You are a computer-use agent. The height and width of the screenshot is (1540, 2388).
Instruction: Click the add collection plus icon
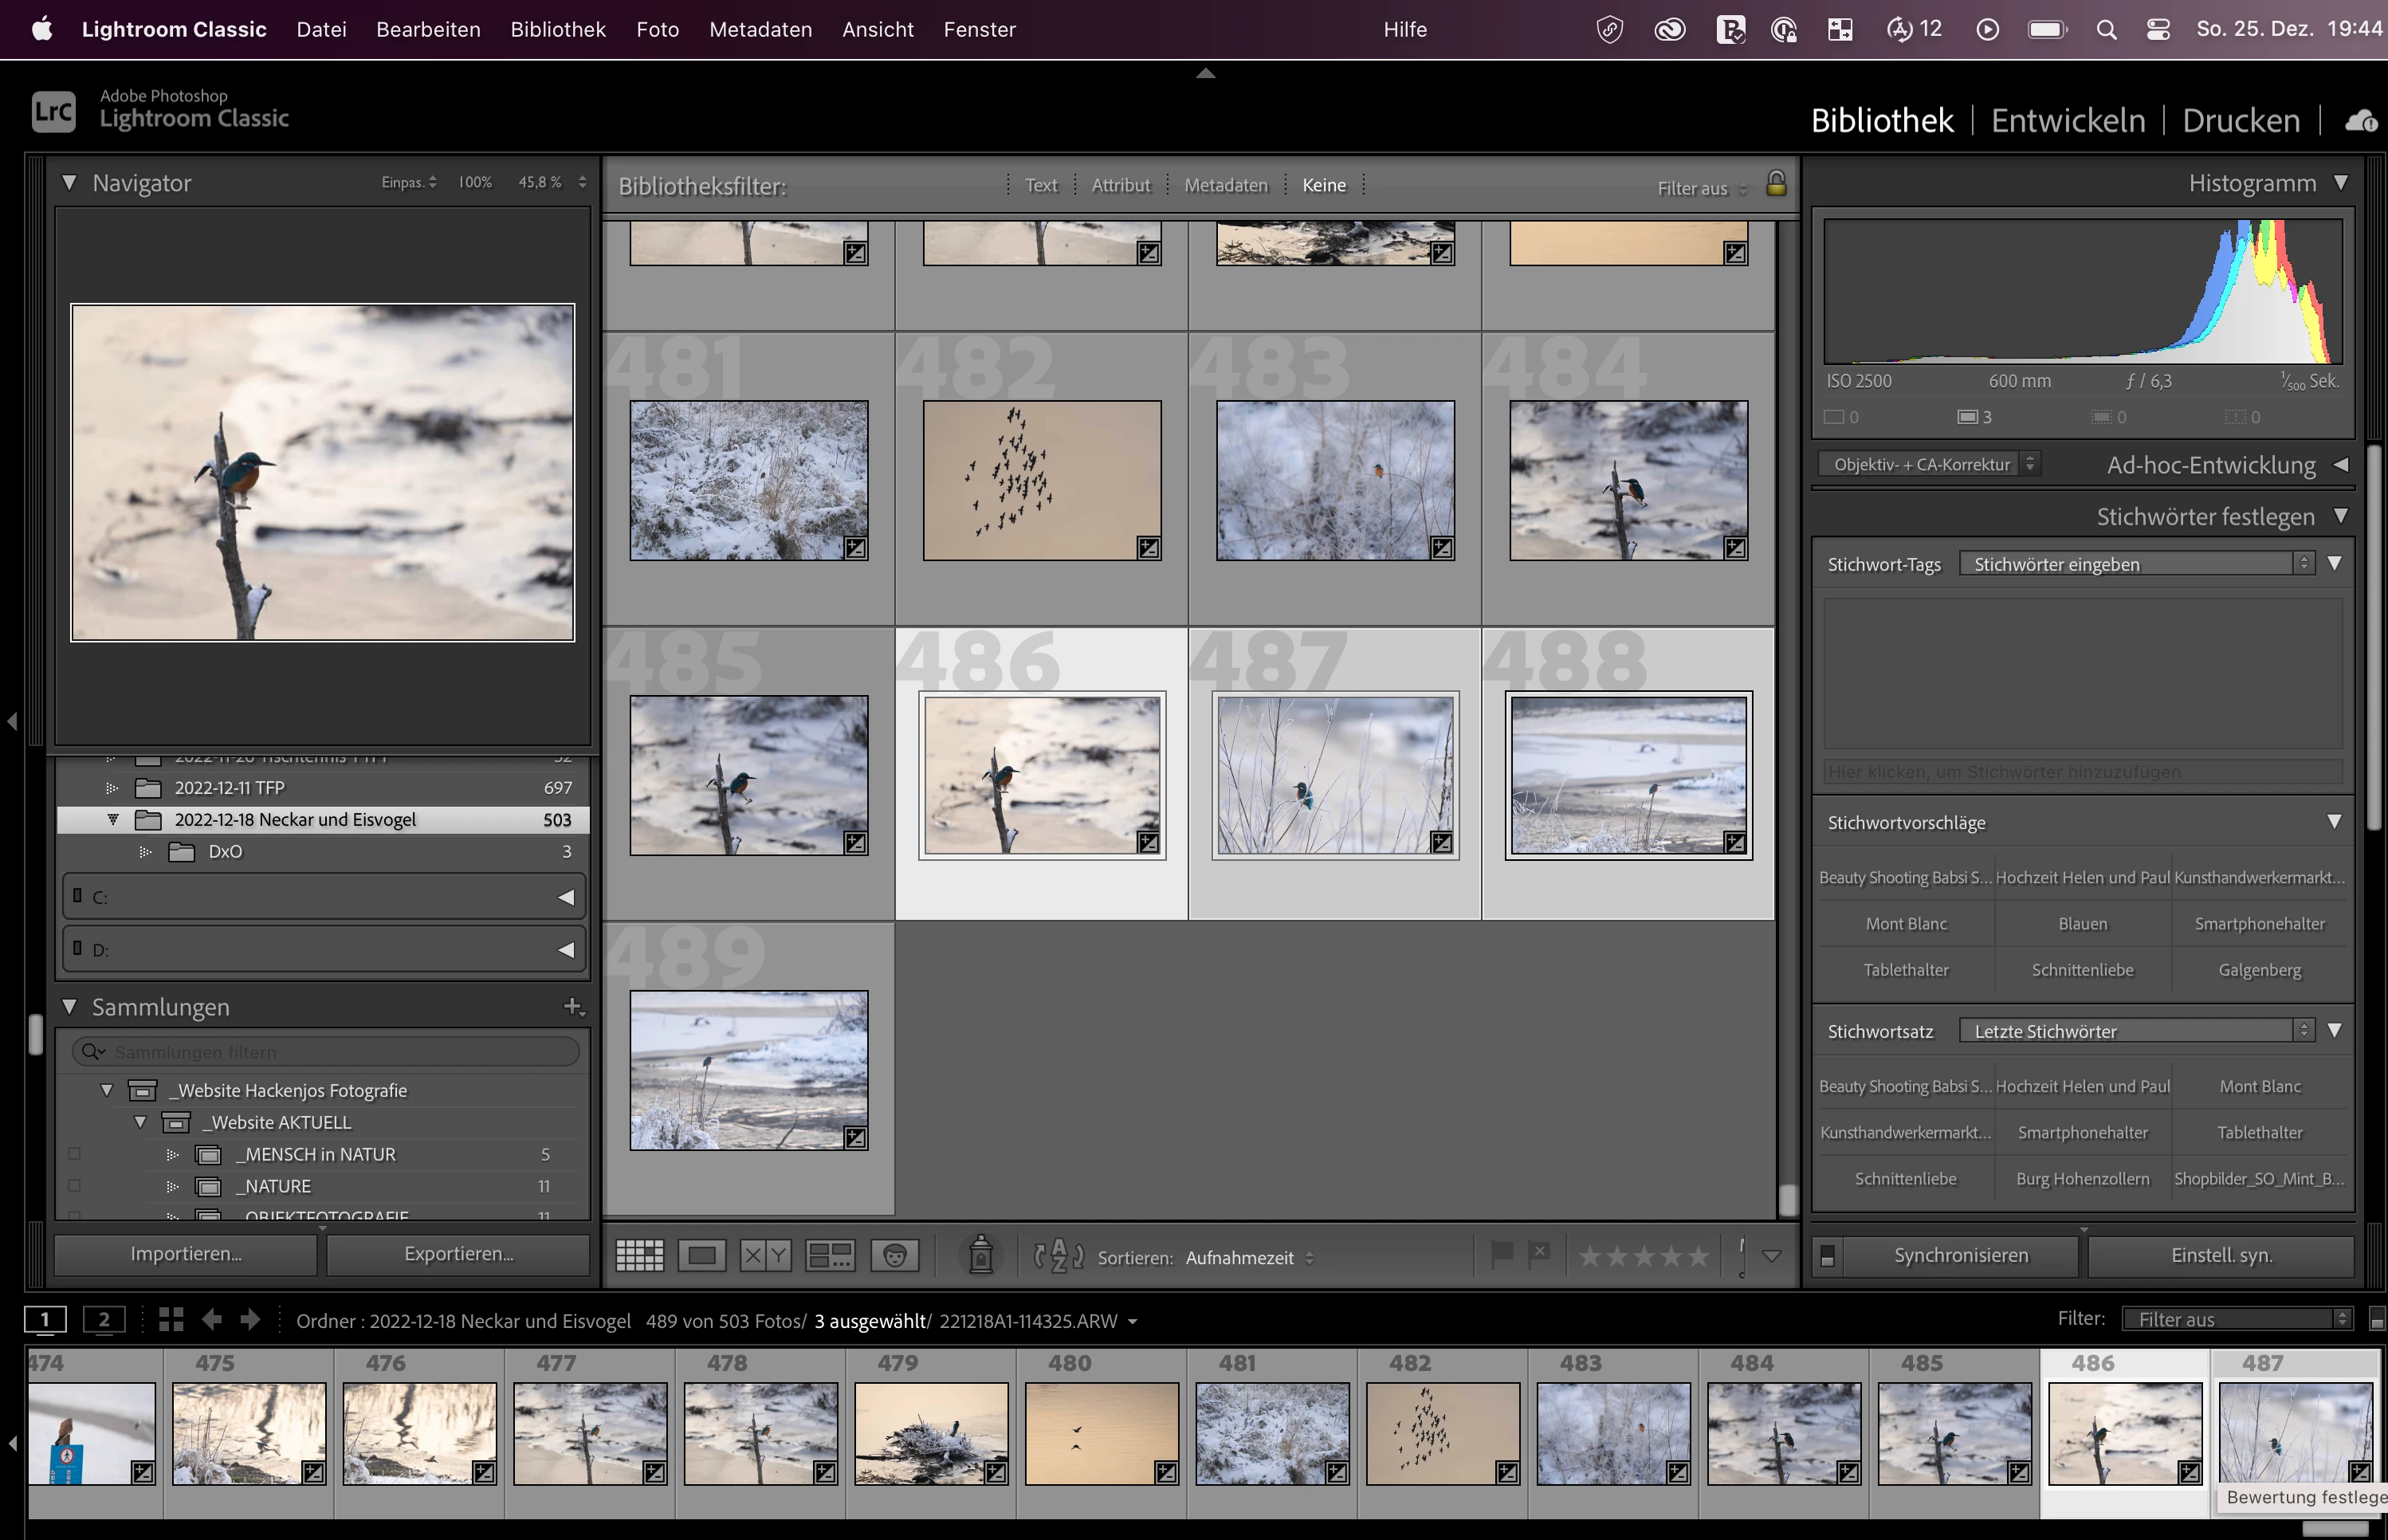click(573, 1006)
